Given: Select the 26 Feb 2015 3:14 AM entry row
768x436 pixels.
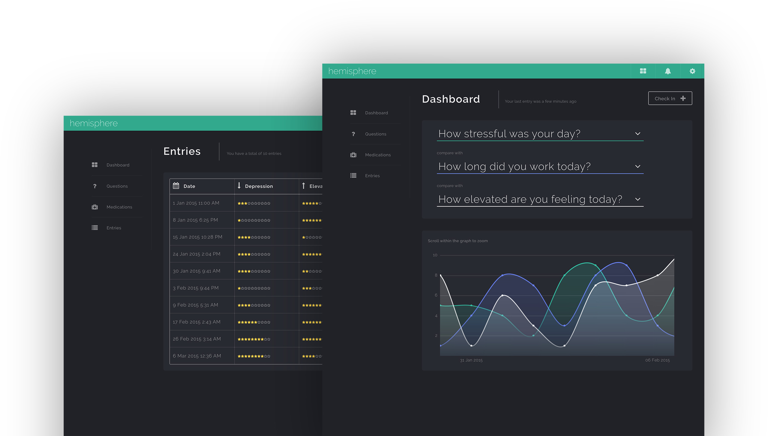Looking at the screenshot, I should tap(196, 339).
